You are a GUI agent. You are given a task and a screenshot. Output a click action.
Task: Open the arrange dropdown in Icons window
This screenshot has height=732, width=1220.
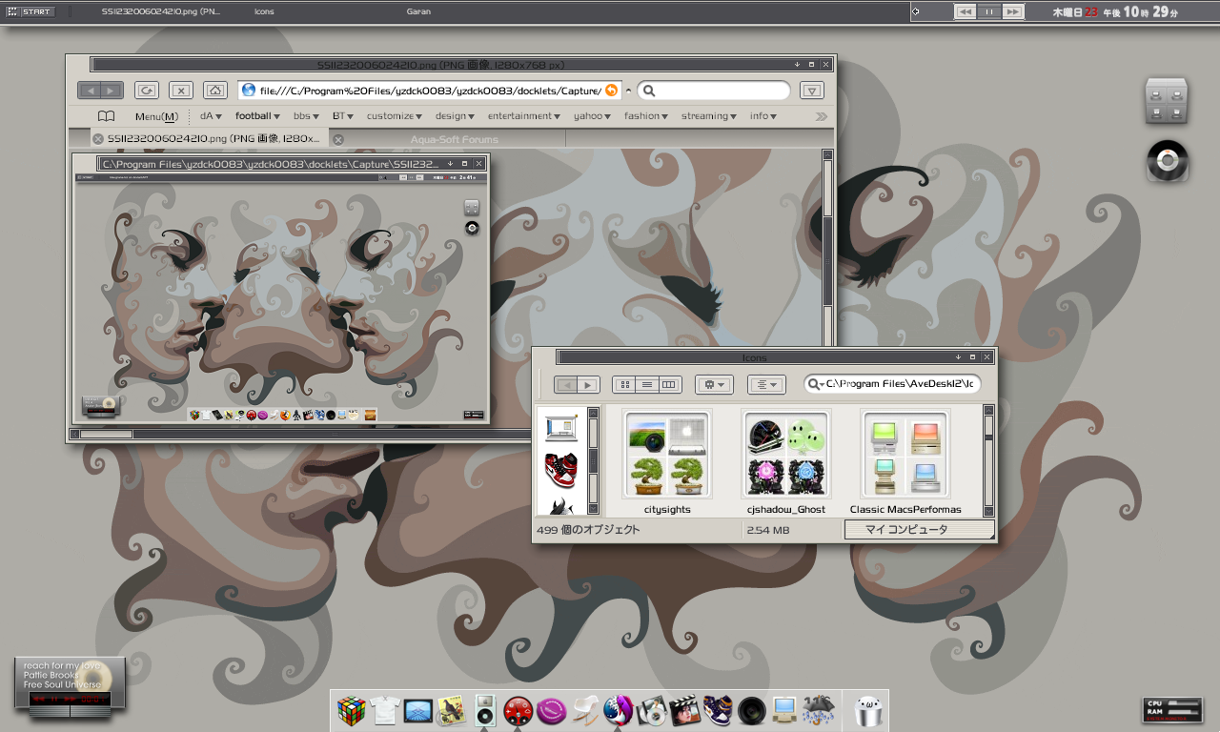766,385
